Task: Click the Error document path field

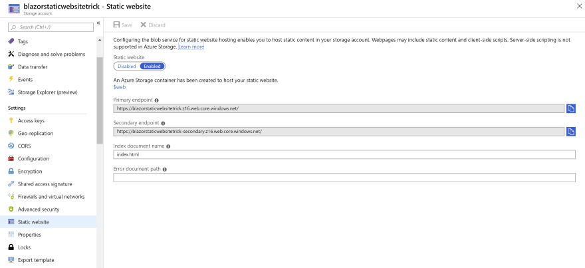Action: (344, 178)
